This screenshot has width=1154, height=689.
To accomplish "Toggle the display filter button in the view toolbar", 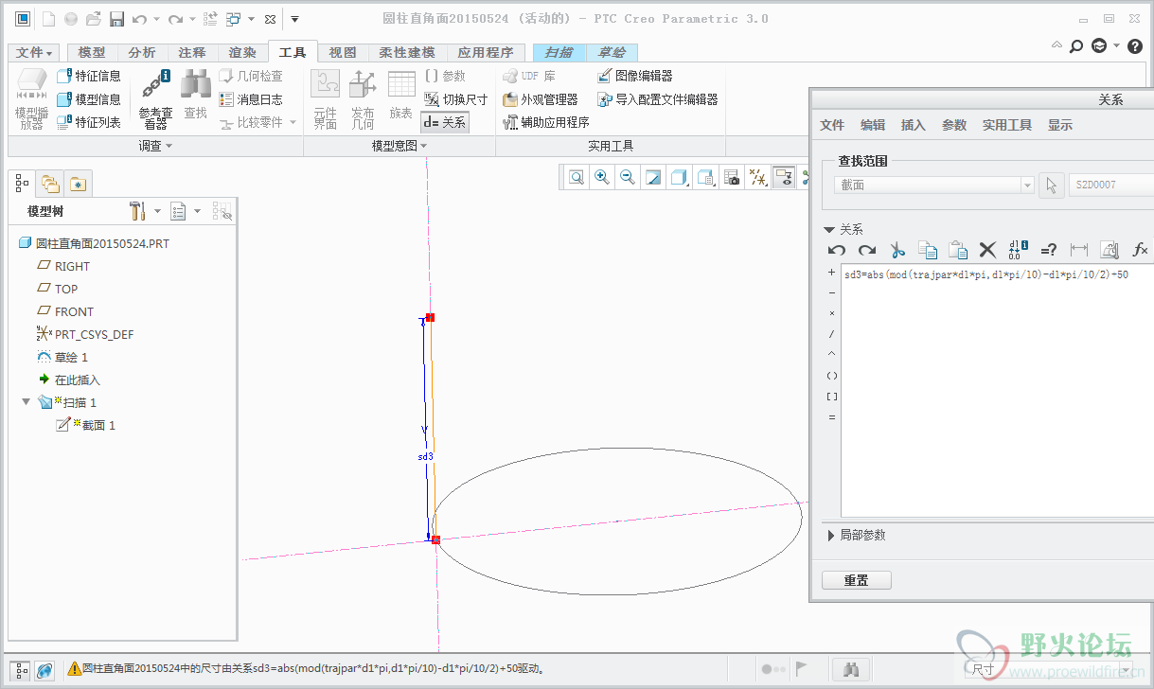I will coord(783,177).
